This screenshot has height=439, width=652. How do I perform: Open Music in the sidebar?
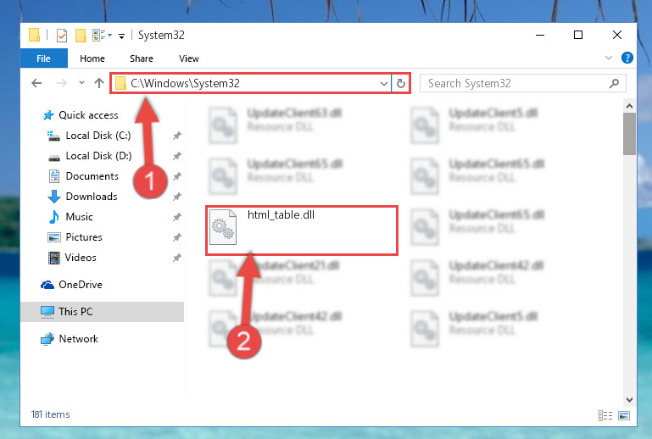tap(70, 217)
